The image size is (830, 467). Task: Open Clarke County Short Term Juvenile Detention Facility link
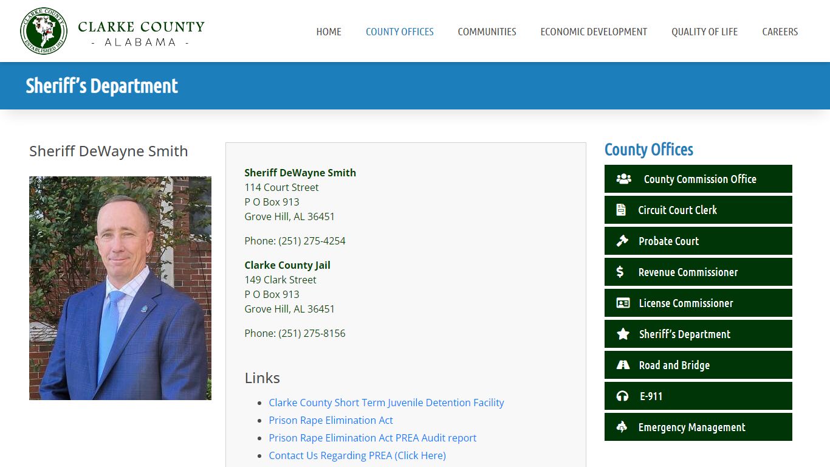coord(386,403)
